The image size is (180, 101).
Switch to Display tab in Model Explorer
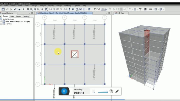[x=5, y=16]
